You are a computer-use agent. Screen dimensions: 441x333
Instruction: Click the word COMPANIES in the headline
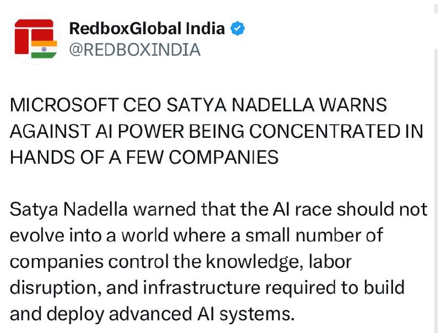[224, 157]
